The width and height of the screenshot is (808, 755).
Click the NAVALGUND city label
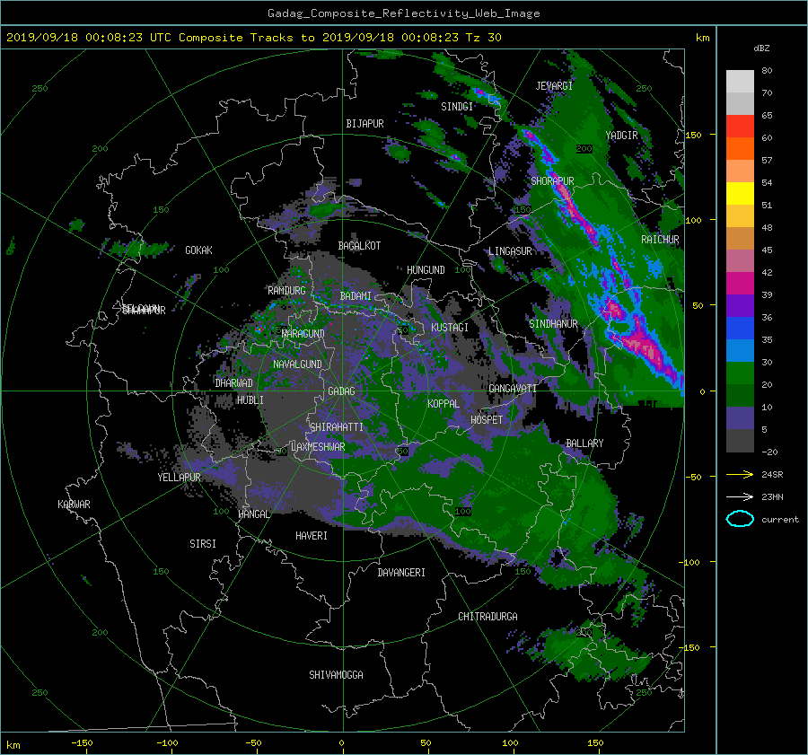(x=297, y=364)
